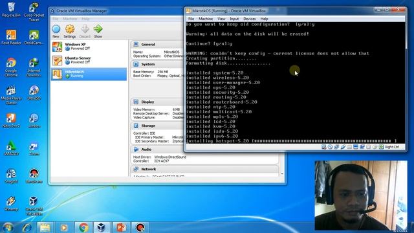Open Internet Download Manager desktop icon
The height and width of the screenshot is (233, 414).
click(34, 67)
